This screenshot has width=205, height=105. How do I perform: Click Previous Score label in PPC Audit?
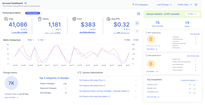tap(152, 46)
